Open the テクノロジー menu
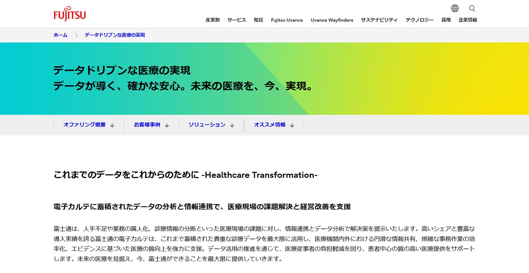This screenshot has height=273, width=529. tap(420, 20)
